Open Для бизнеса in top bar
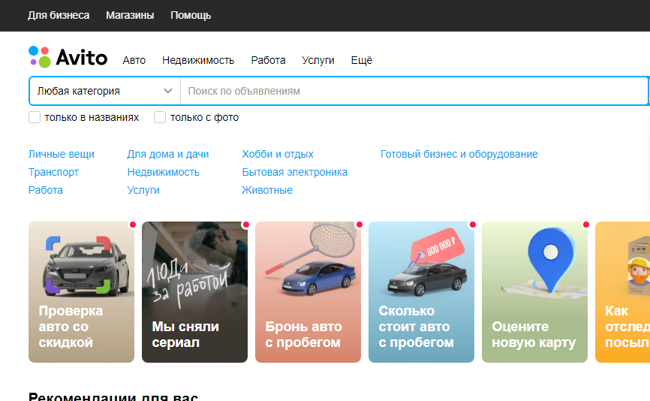This screenshot has height=401, width=650. [x=59, y=15]
